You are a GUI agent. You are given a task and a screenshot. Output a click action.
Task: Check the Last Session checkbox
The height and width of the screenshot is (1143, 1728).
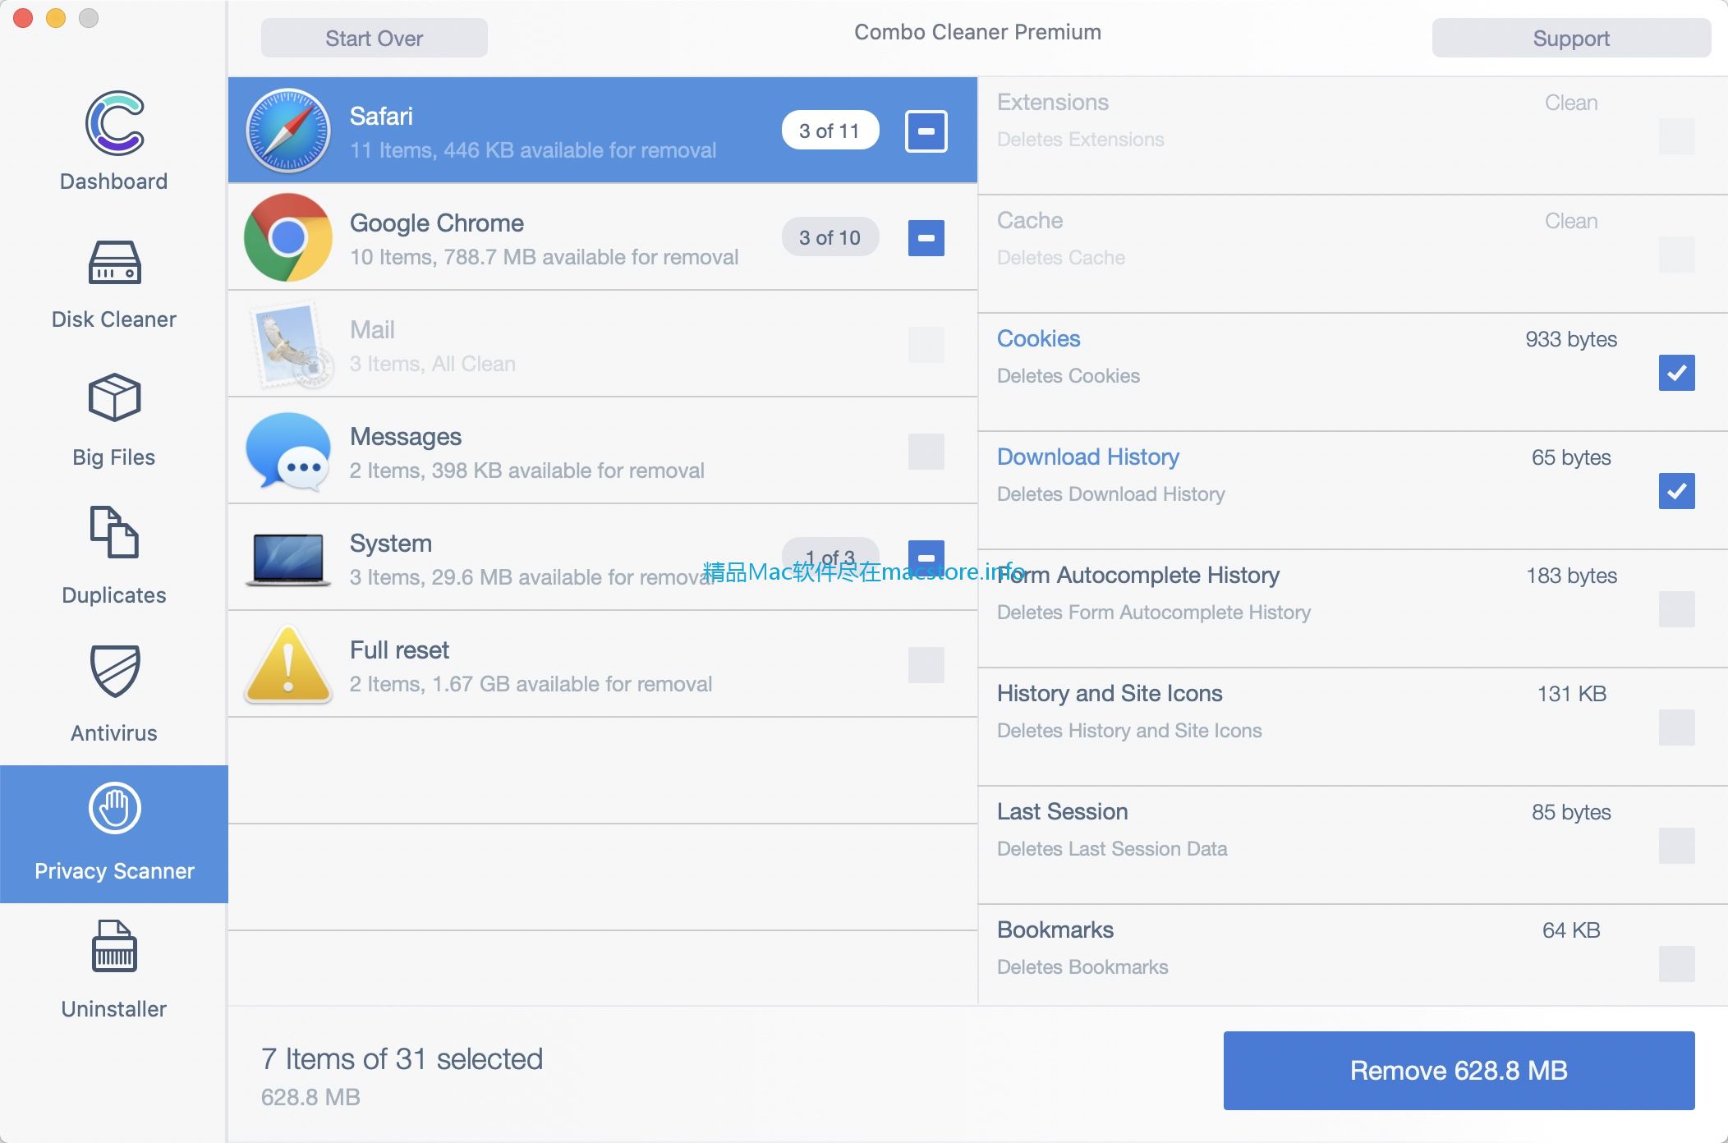tap(1677, 846)
